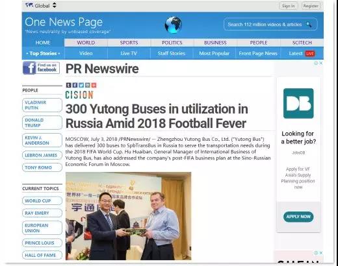
Task: Click the search magnifier icon
Action: point(309,25)
